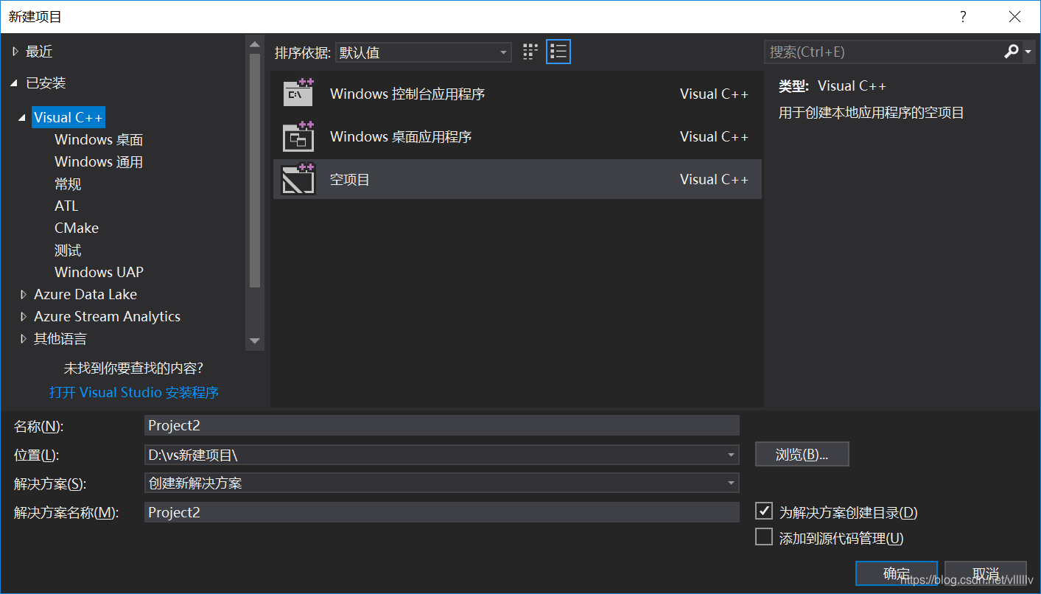Screen dimensions: 1041x594
Task: Click the 浏览(B)... button
Action: click(802, 455)
